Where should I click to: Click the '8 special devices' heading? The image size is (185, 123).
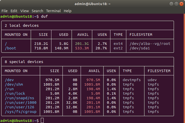[24, 62]
